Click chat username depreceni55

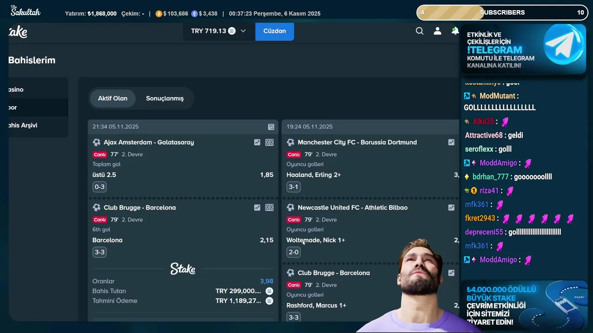pos(484,232)
